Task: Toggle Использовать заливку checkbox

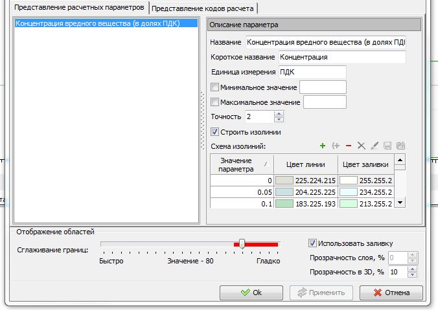Action: coord(312,243)
